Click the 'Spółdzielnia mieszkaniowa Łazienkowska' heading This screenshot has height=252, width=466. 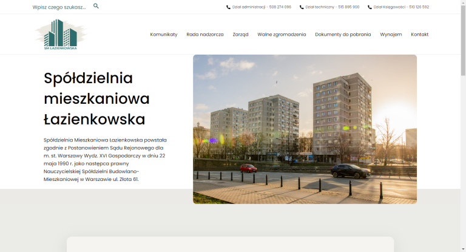point(96,98)
